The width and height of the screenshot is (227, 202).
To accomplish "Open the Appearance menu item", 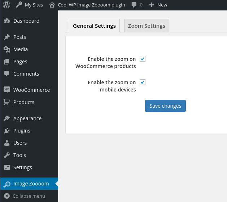I will 27,118.
